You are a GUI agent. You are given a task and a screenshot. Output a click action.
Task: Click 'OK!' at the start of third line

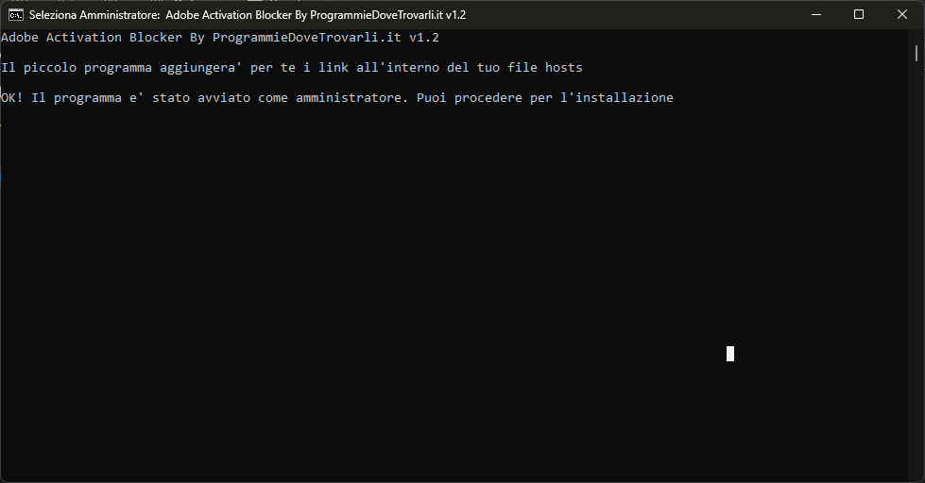[x=11, y=97]
